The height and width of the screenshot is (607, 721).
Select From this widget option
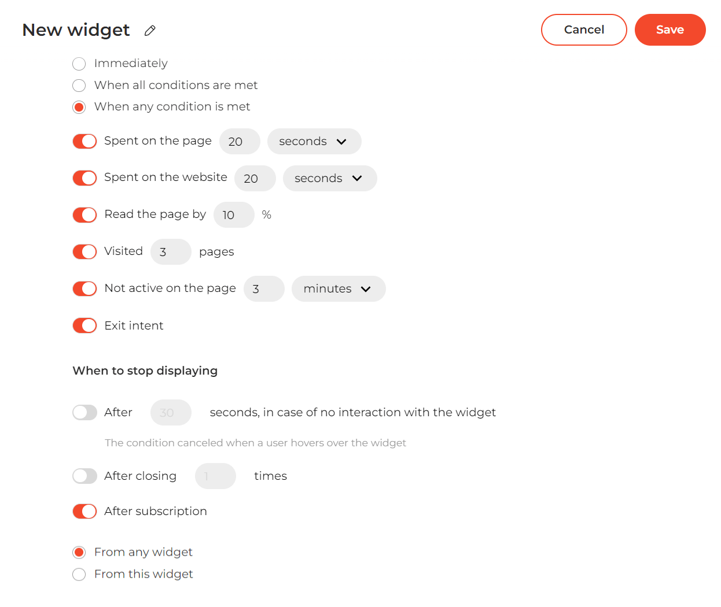coord(79,574)
